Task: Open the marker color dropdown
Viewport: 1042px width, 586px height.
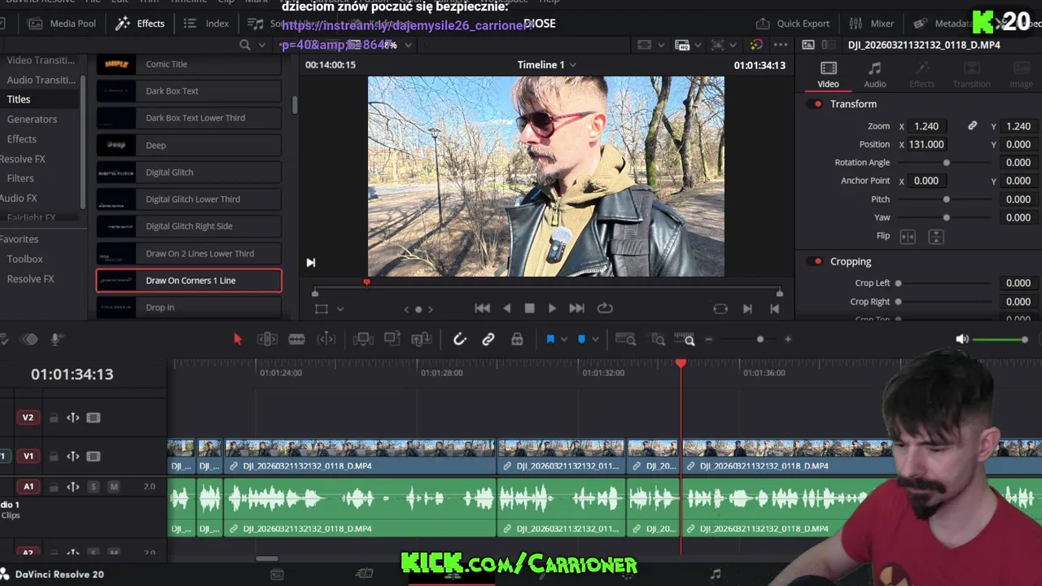Action: [595, 339]
